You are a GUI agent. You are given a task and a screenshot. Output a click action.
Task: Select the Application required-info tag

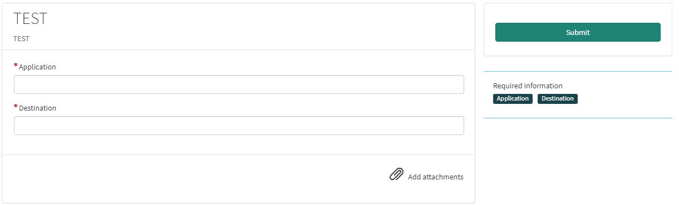pyautogui.click(x=513, y=99)
